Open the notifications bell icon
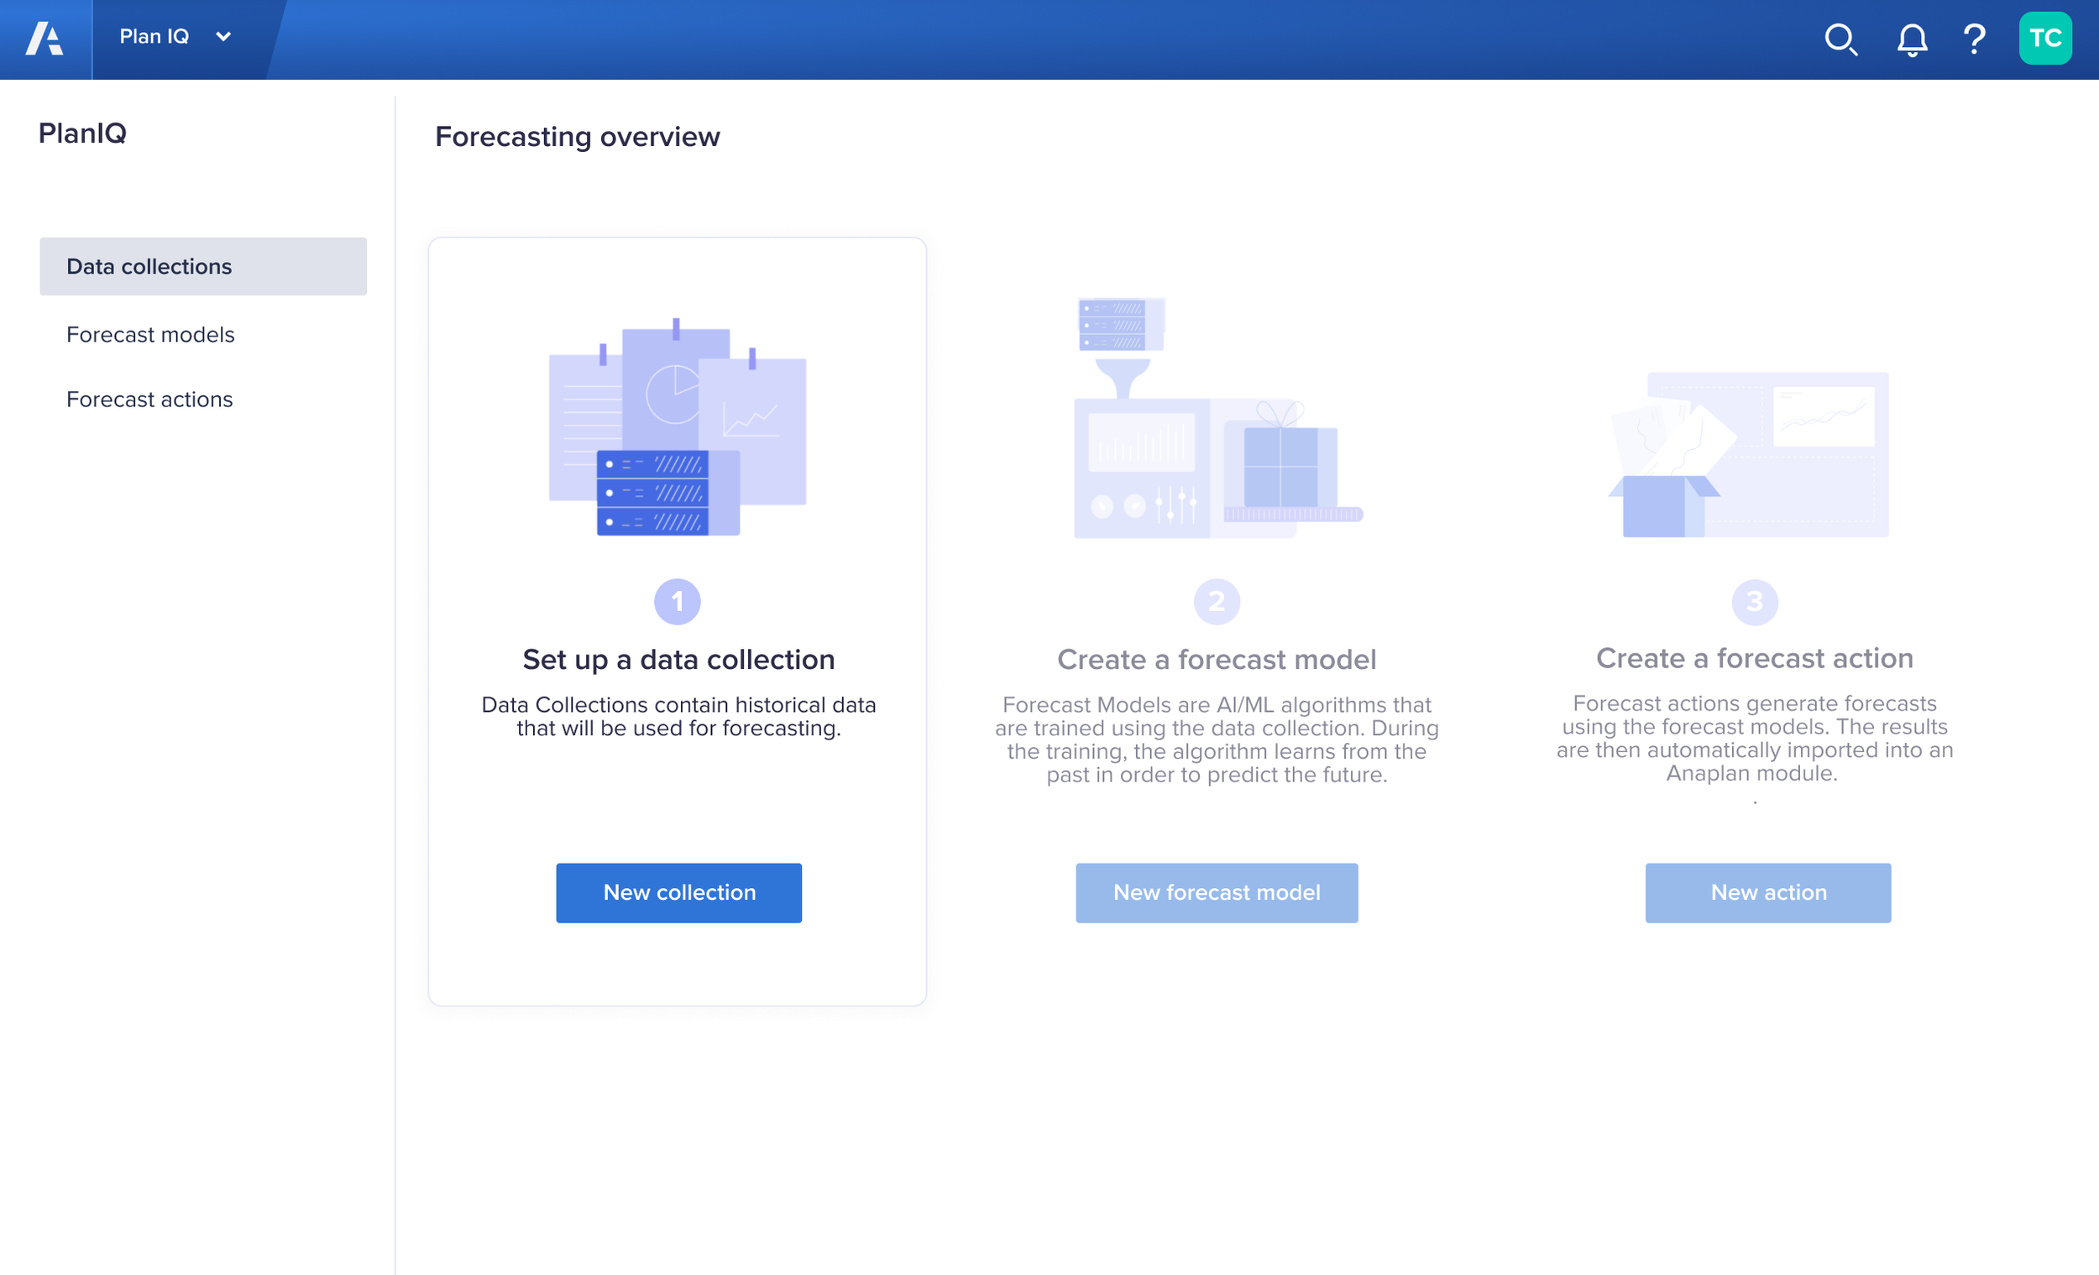This screenshot has width=2099, height=1275. pos(1912,39)
